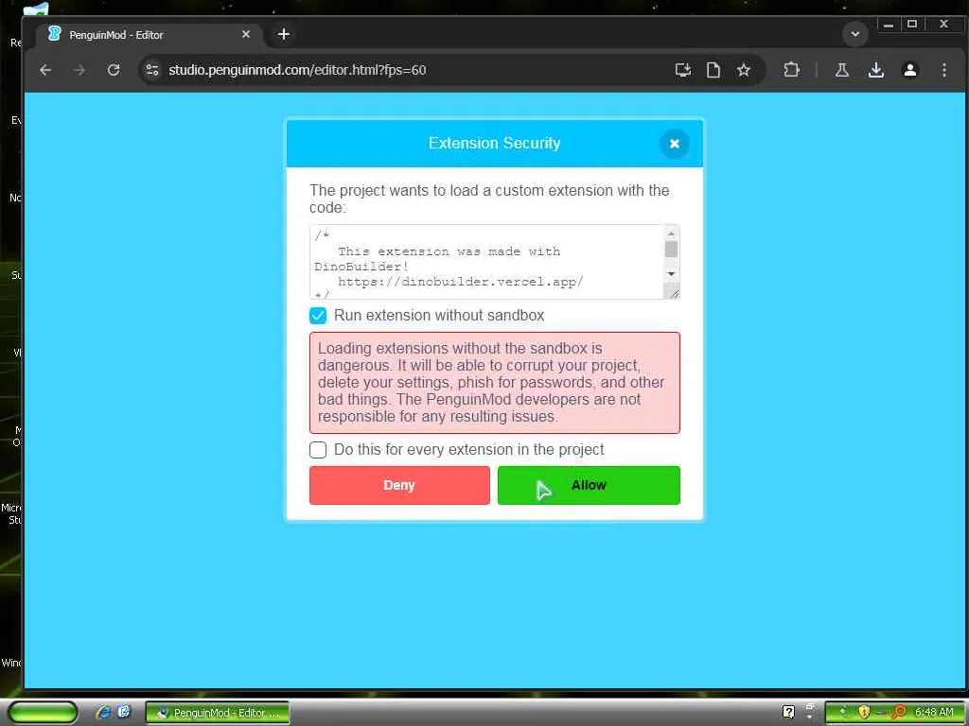Click the code box resize handle
Image resolution: width=969 pixels, height=726 pixels.
(x=674, y=294)
